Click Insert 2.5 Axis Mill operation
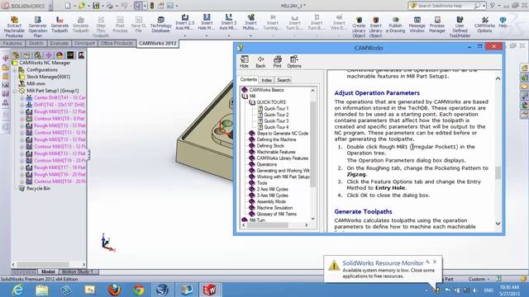Image resolution: width=529 pixels, height=297 pixels. (185, 22)
